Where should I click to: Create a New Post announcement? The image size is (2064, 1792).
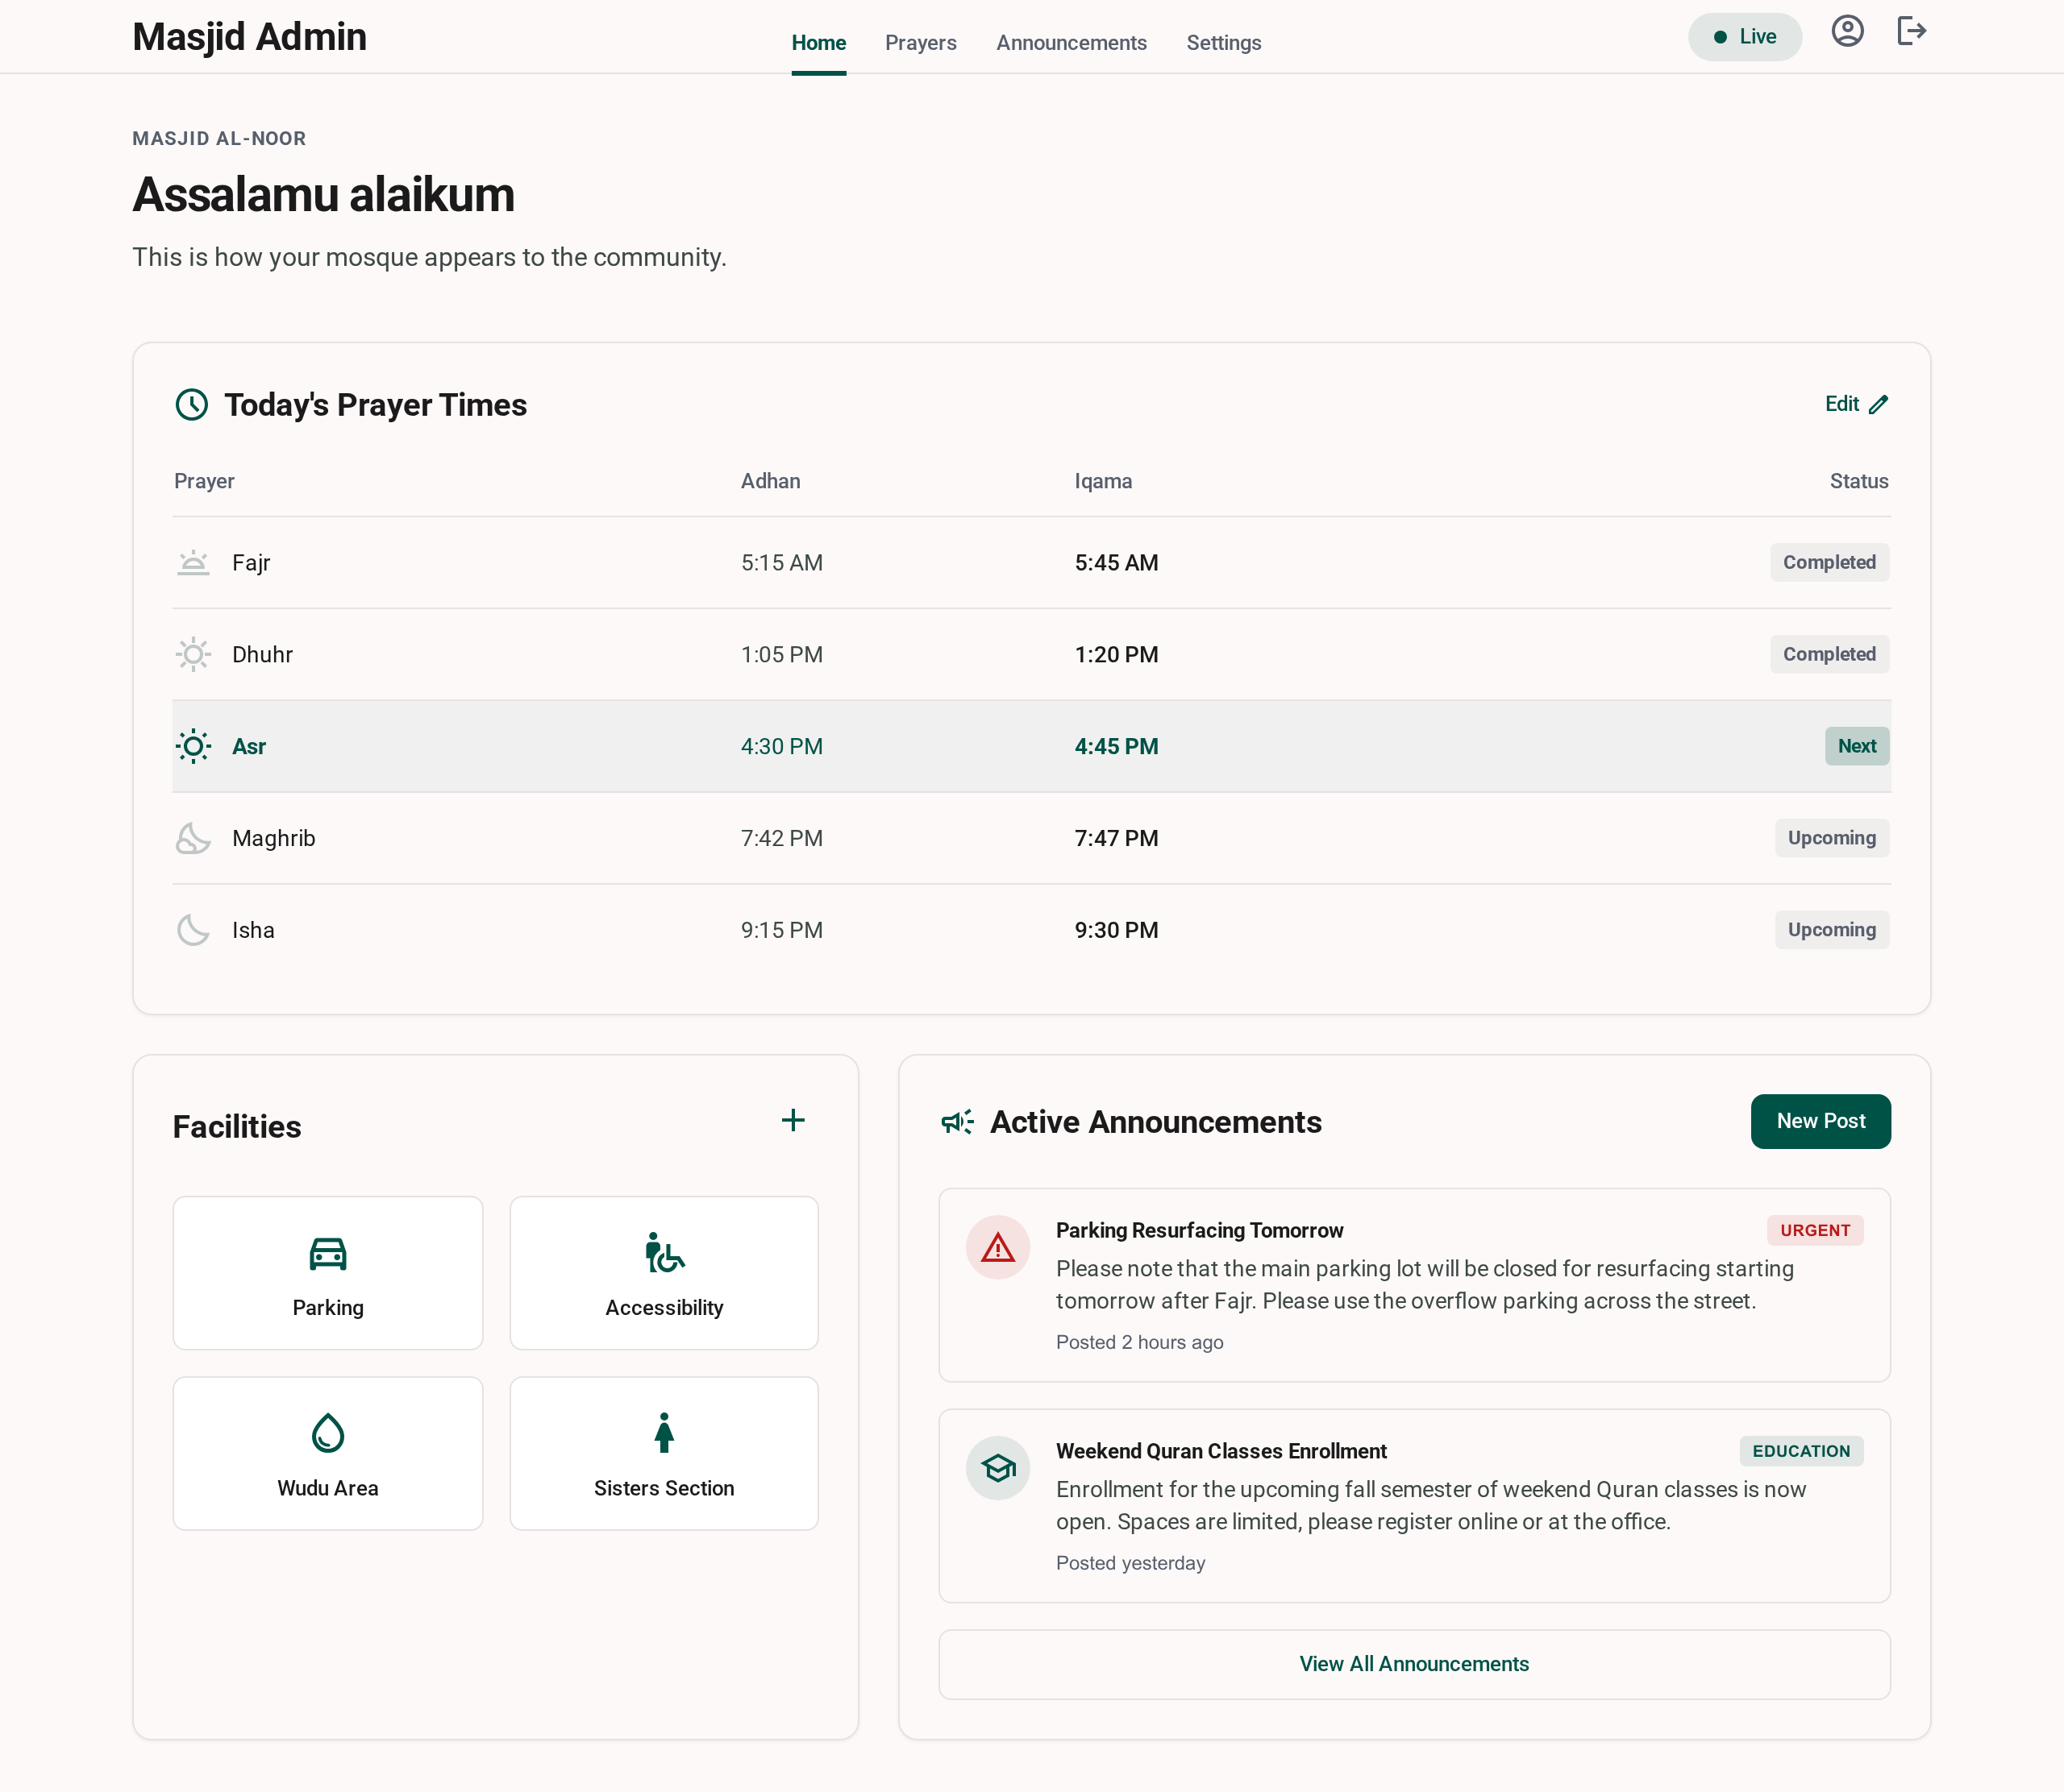[1820, 1121]
